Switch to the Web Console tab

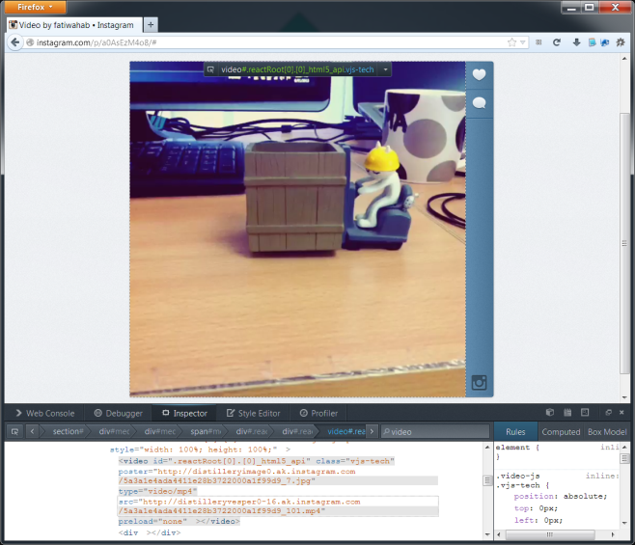[x=44, y=413]
